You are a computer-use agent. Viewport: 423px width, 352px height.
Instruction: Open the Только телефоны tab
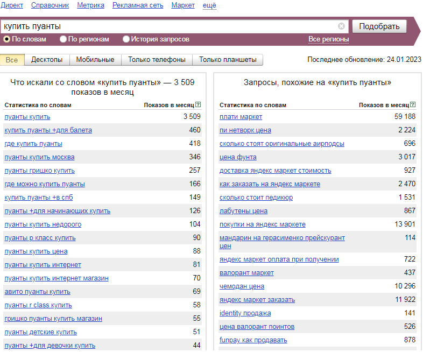[x=157, y=60]
